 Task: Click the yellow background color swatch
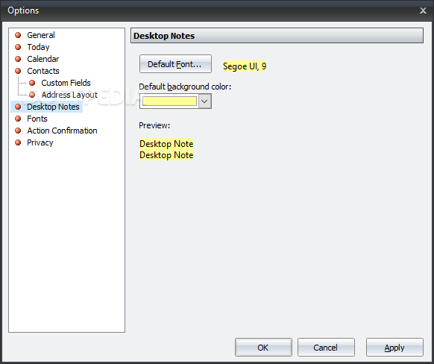point(169,101)
